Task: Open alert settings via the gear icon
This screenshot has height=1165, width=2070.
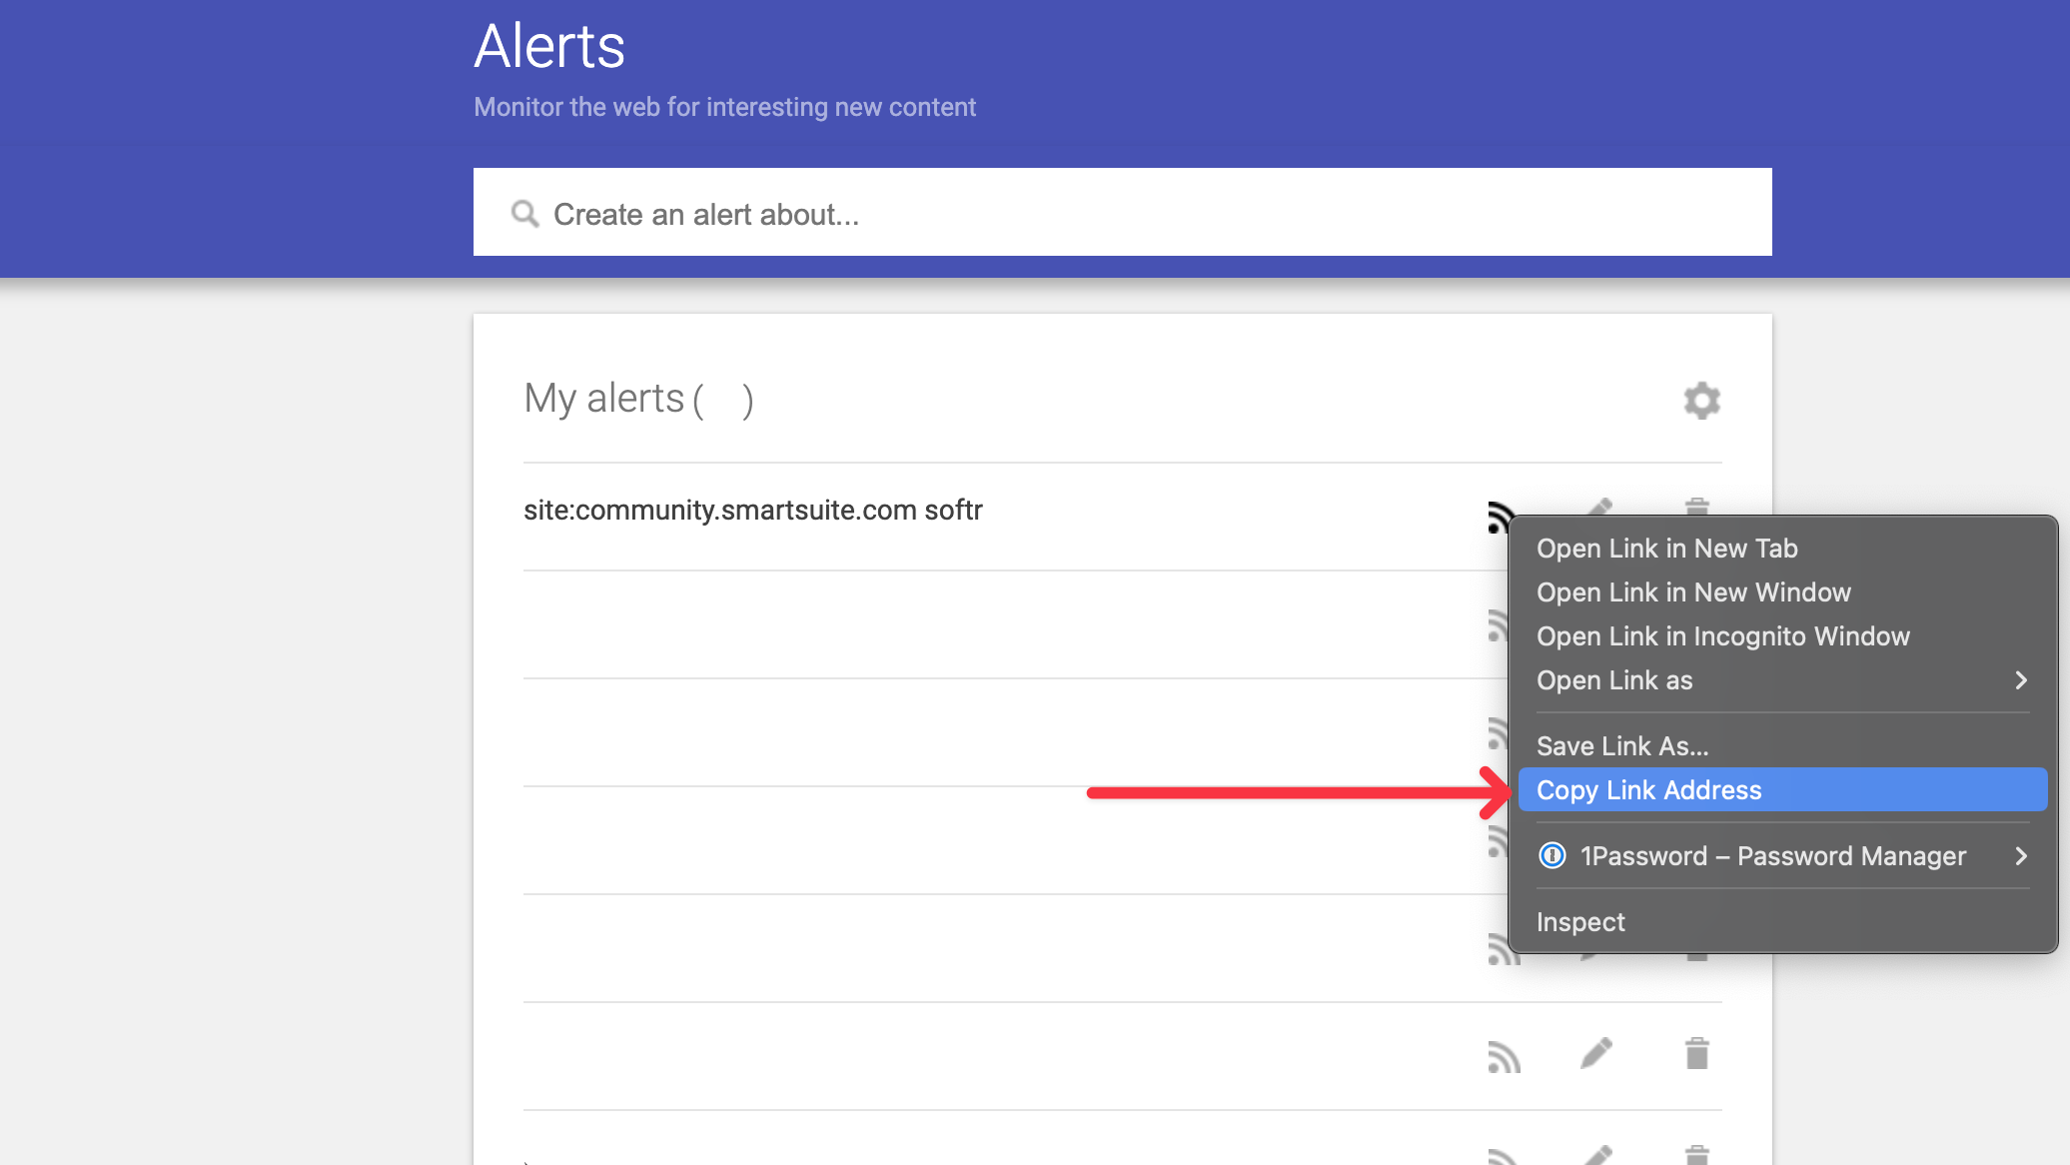Action: pyautogui.click(x=1701, y=401)
